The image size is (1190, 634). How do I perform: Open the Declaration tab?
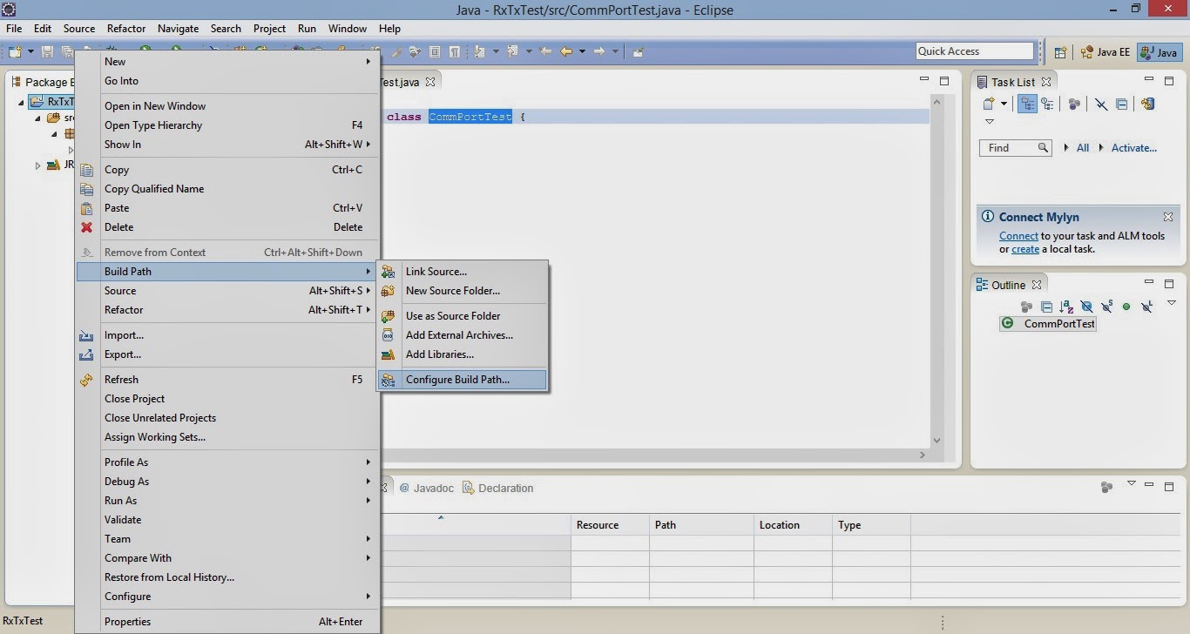[497, 489]
